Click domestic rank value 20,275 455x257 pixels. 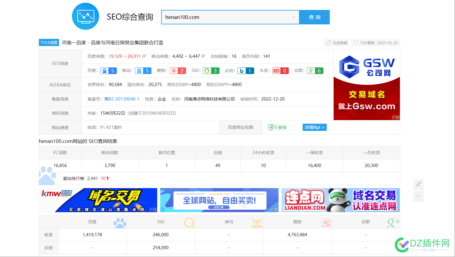(155, 85)
